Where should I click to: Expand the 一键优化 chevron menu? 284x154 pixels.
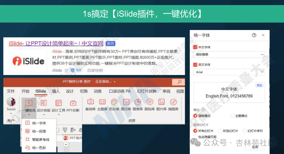pyautogui.click(x=29, y=115)
